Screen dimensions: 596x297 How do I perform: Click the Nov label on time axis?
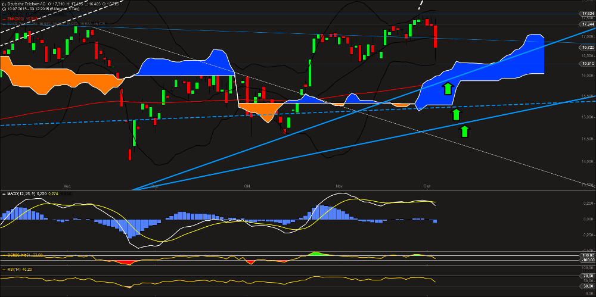pyautogui.click(x=340, y=186)
